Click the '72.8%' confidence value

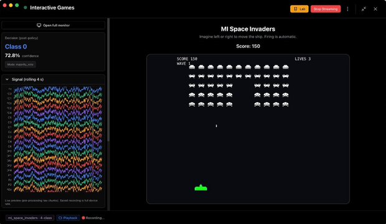tap(12, 55)
